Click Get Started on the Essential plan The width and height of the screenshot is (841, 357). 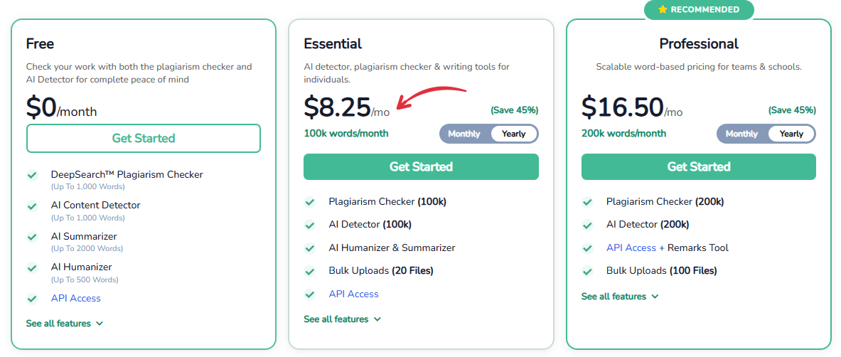(x=421, y=166)
